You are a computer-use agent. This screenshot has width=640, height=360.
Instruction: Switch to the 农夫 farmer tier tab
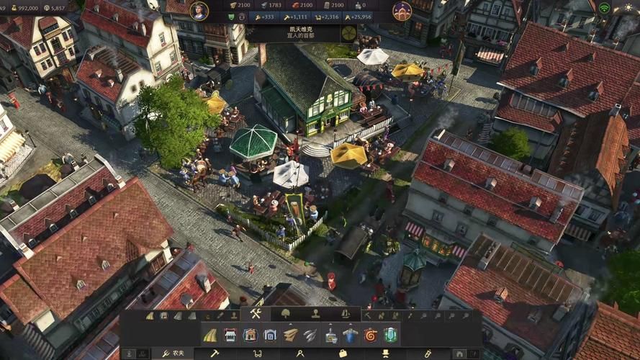tap(173, 354)
